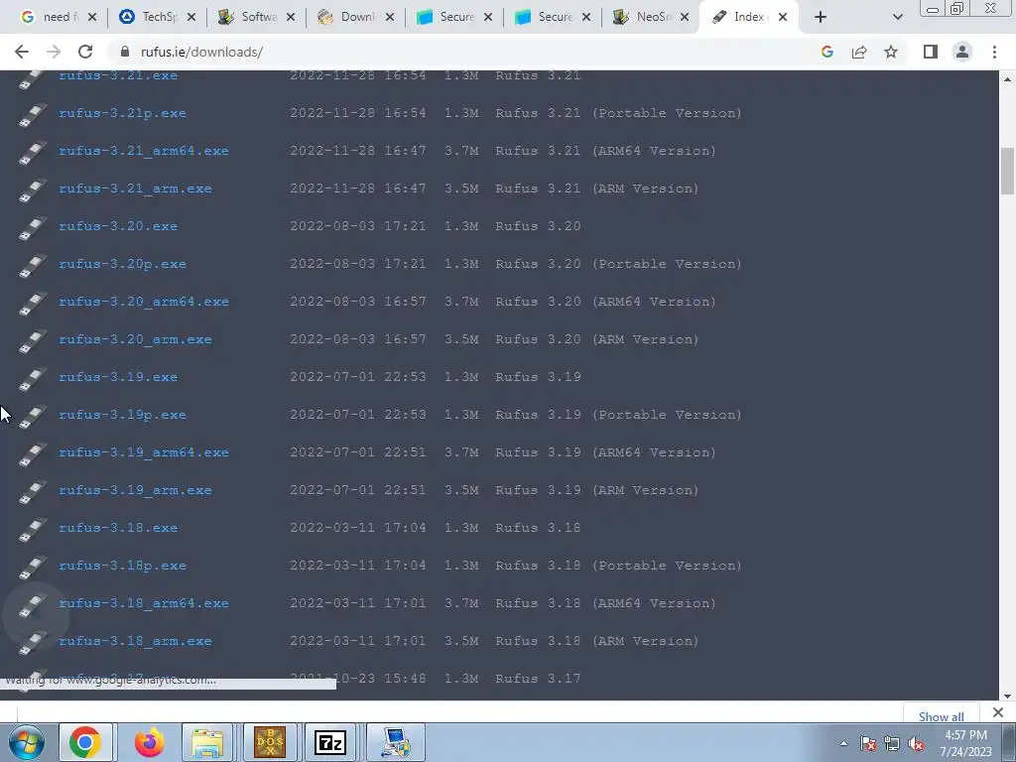Viewport: 1016px width, 762px height.
Task: Click the page vertical scrollbar thumb
Action: [1007, 171]
